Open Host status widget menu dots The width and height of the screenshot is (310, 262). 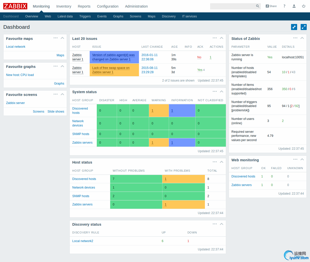pos(215,162)
